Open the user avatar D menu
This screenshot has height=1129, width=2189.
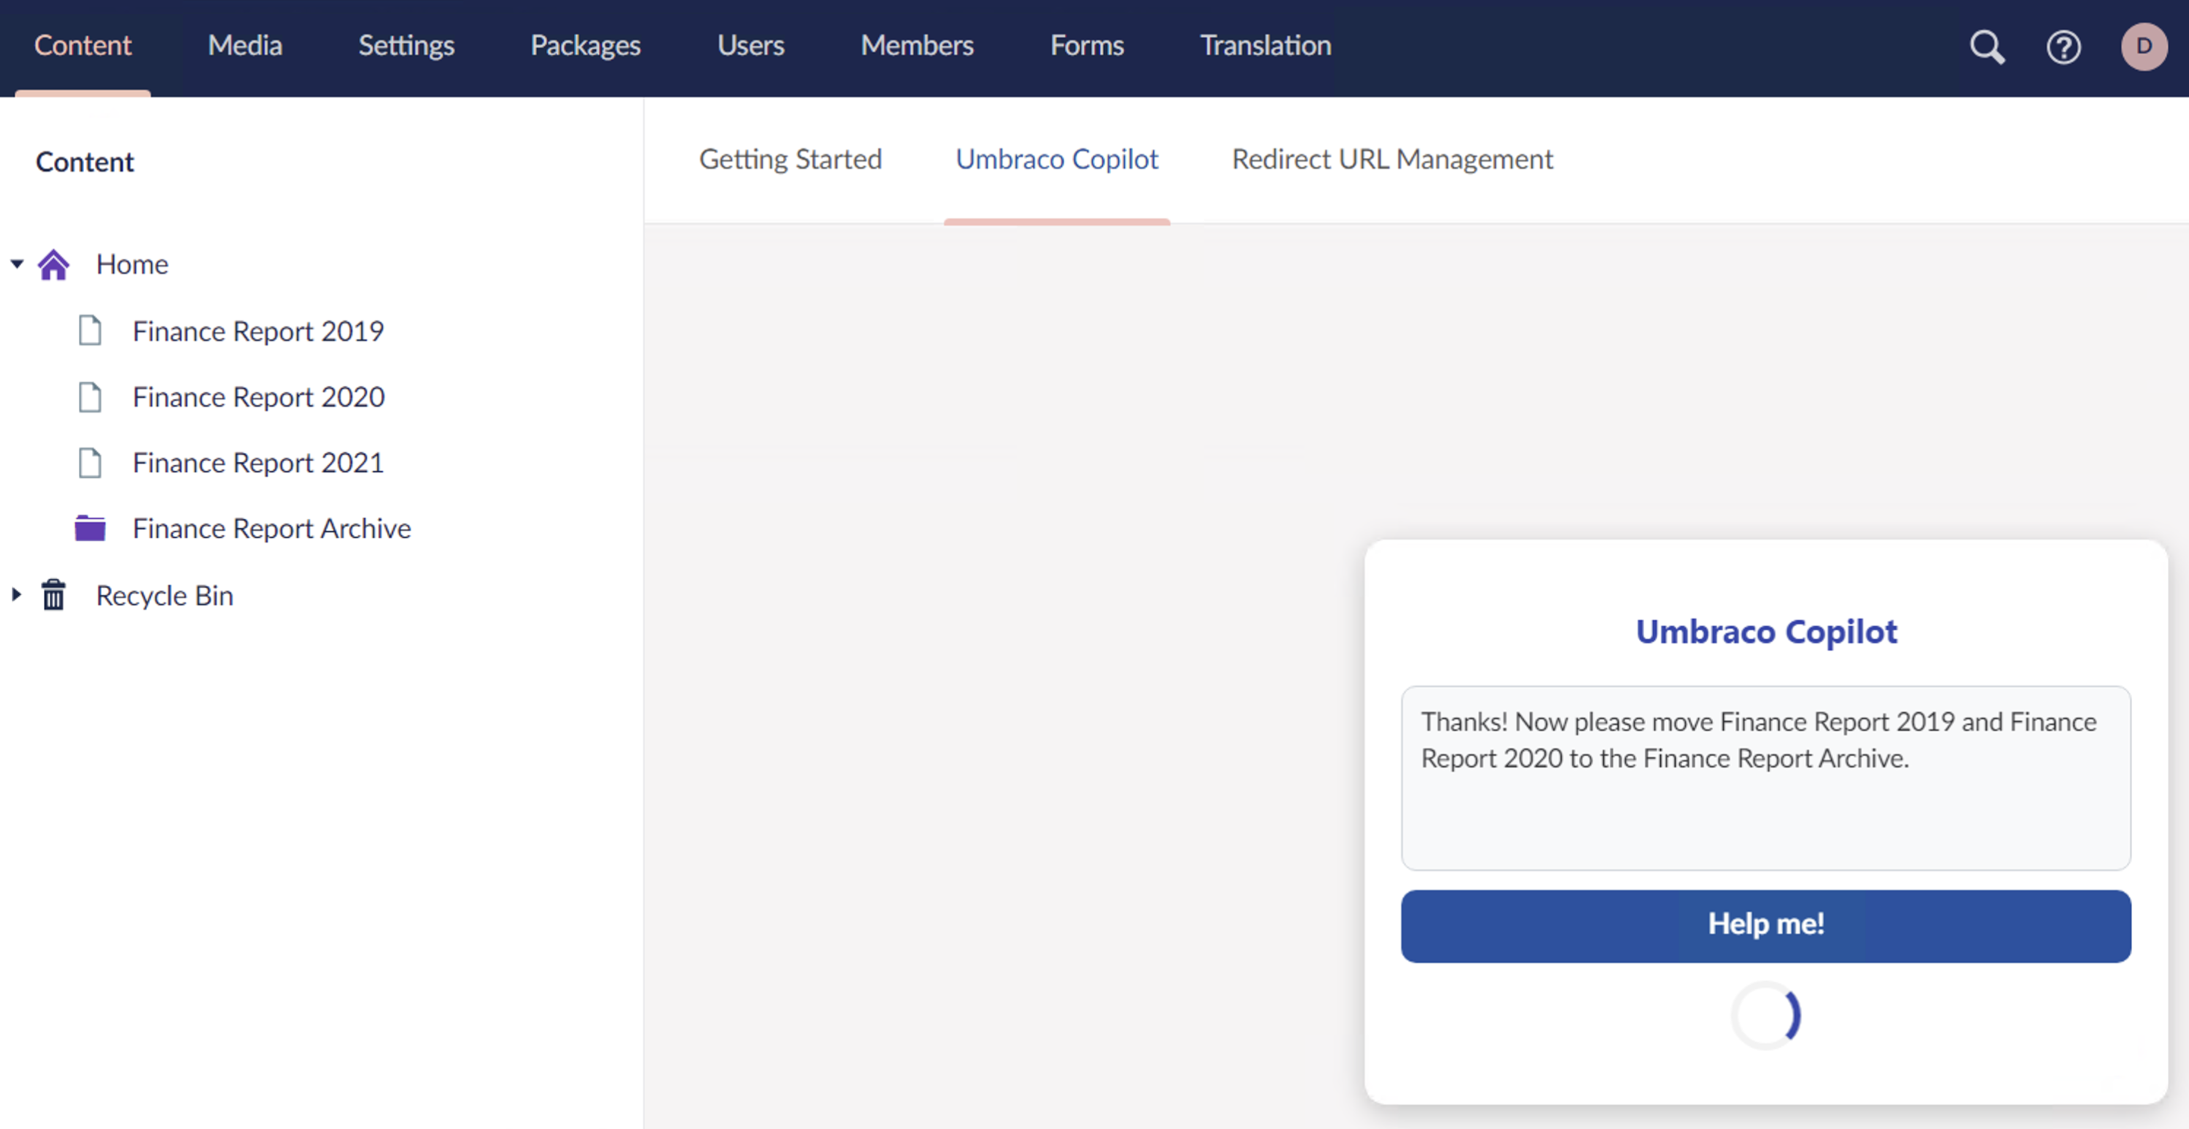2143,47
